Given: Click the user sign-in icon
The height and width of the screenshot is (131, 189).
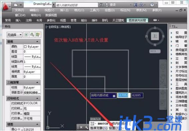Looking at the screenshot, I should click(107, 5).
